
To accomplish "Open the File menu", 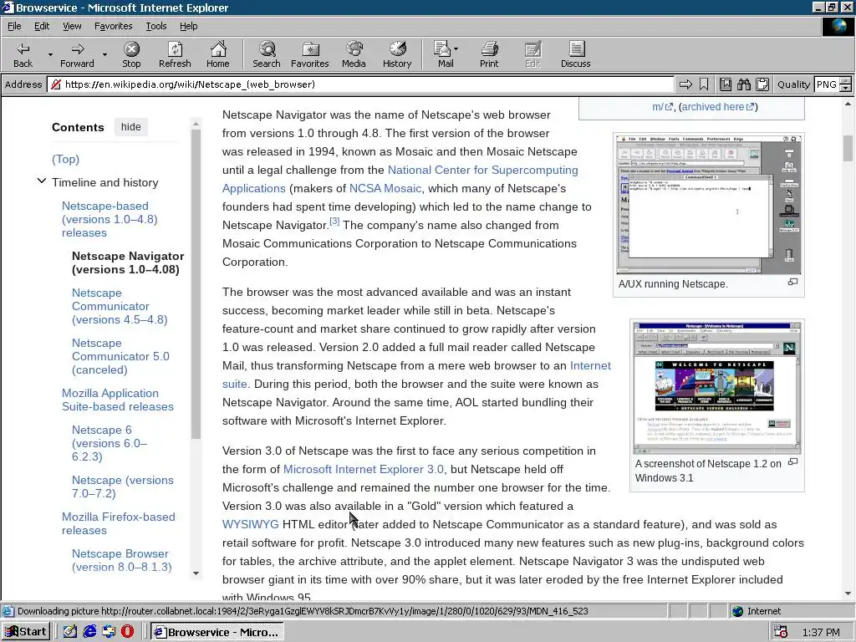I will coord(14,26).
